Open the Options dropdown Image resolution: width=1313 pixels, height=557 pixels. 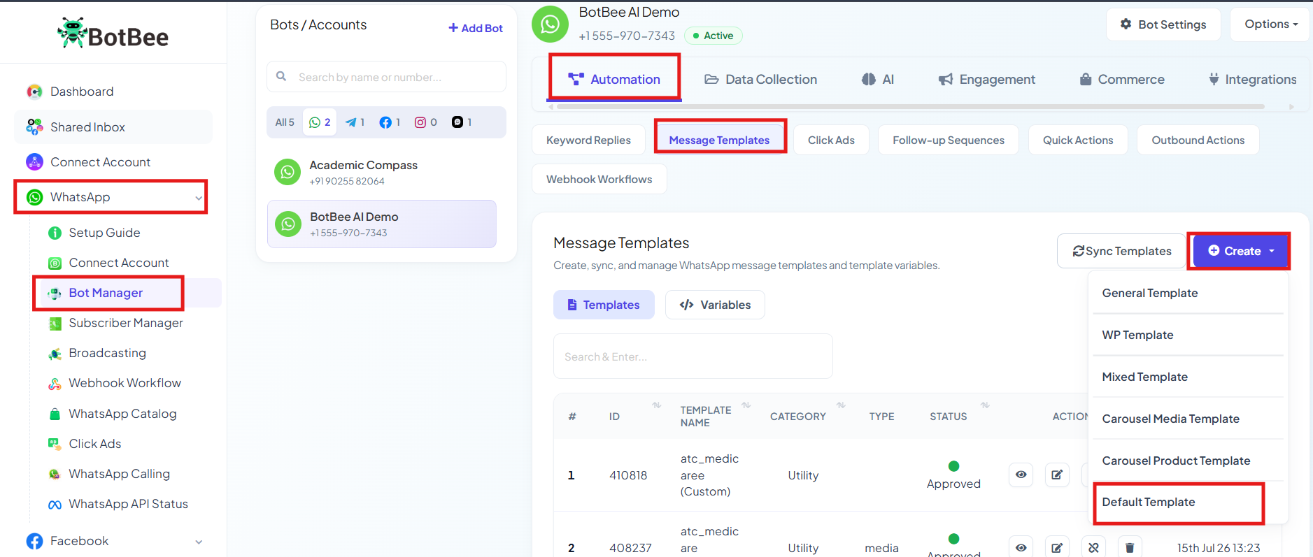(x=1270, y=24)
